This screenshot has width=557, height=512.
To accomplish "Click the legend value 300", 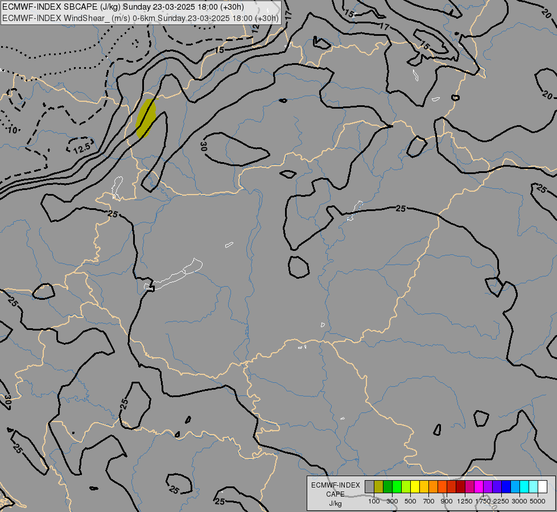I will point(392,501).
